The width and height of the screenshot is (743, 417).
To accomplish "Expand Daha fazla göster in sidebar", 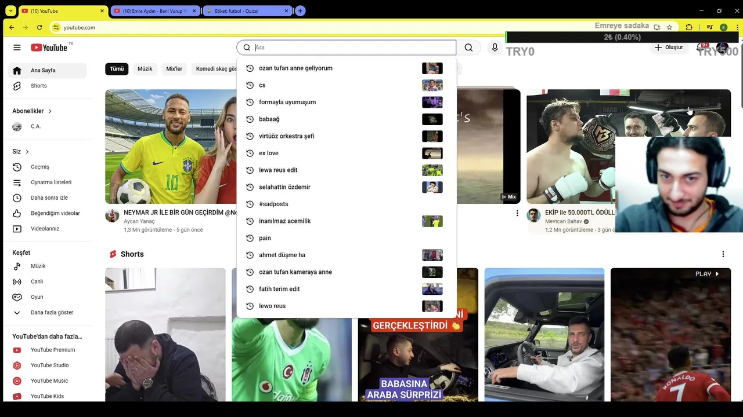I will click(47, 312).
